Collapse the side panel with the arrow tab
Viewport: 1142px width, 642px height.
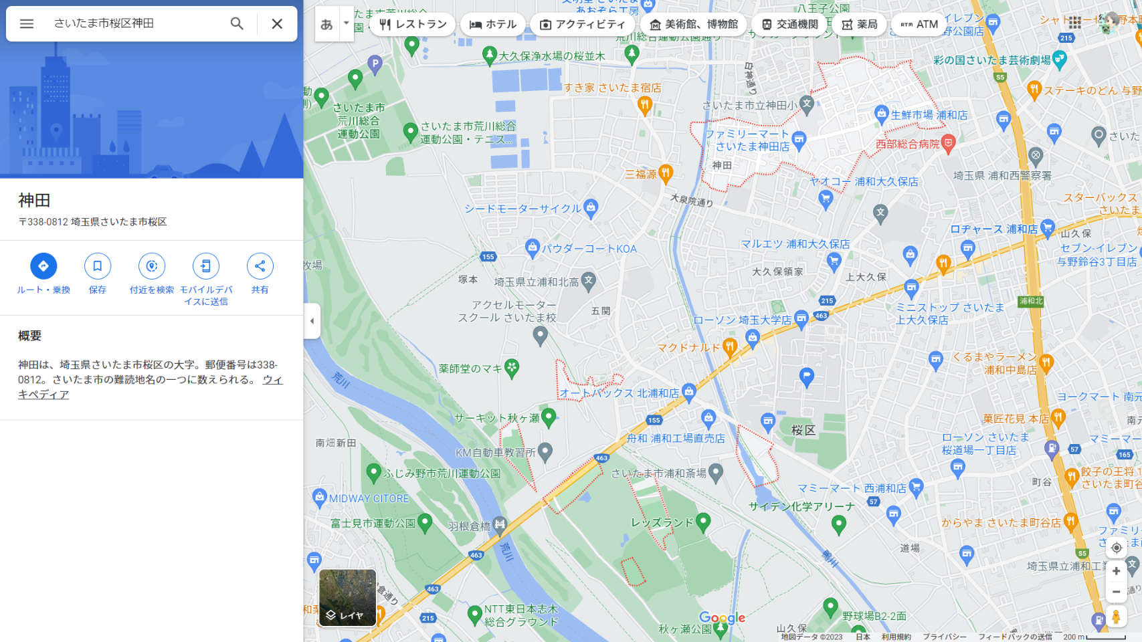(312, 321)
